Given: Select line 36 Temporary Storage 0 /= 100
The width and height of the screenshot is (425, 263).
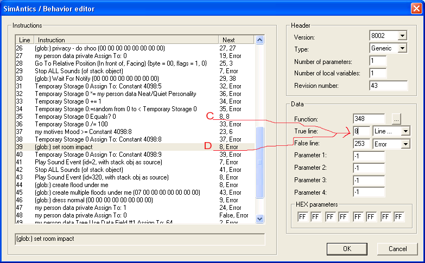Looking at the screenshot, I should click(x=135, y=124).
